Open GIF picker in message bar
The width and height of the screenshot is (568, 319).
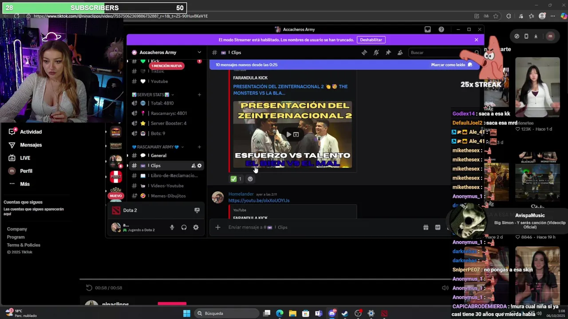tap(438, 227)
